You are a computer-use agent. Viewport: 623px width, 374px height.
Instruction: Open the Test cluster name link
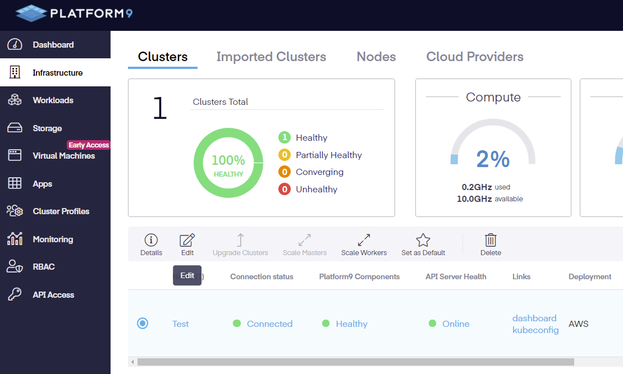coord(180,324)
